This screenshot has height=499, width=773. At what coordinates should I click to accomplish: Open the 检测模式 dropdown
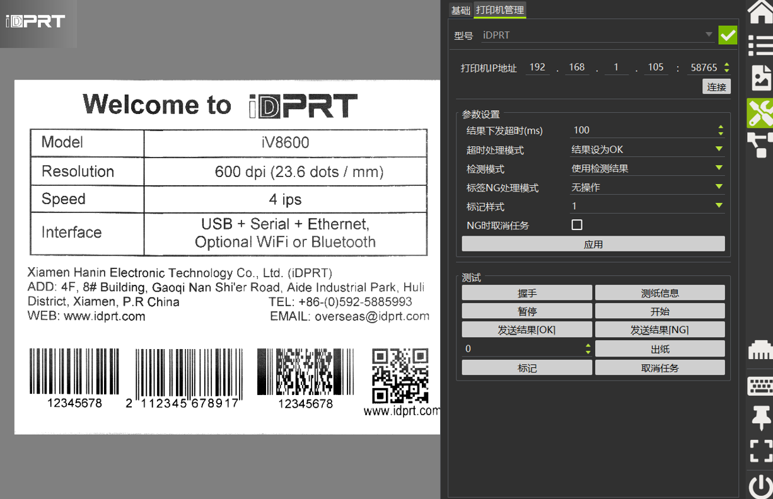(647, 168)
